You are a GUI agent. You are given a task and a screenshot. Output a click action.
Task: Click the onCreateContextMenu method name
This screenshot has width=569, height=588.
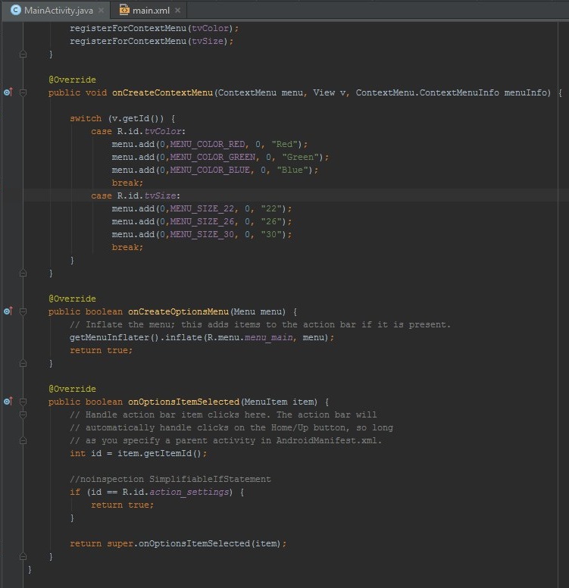coord(162,92)
